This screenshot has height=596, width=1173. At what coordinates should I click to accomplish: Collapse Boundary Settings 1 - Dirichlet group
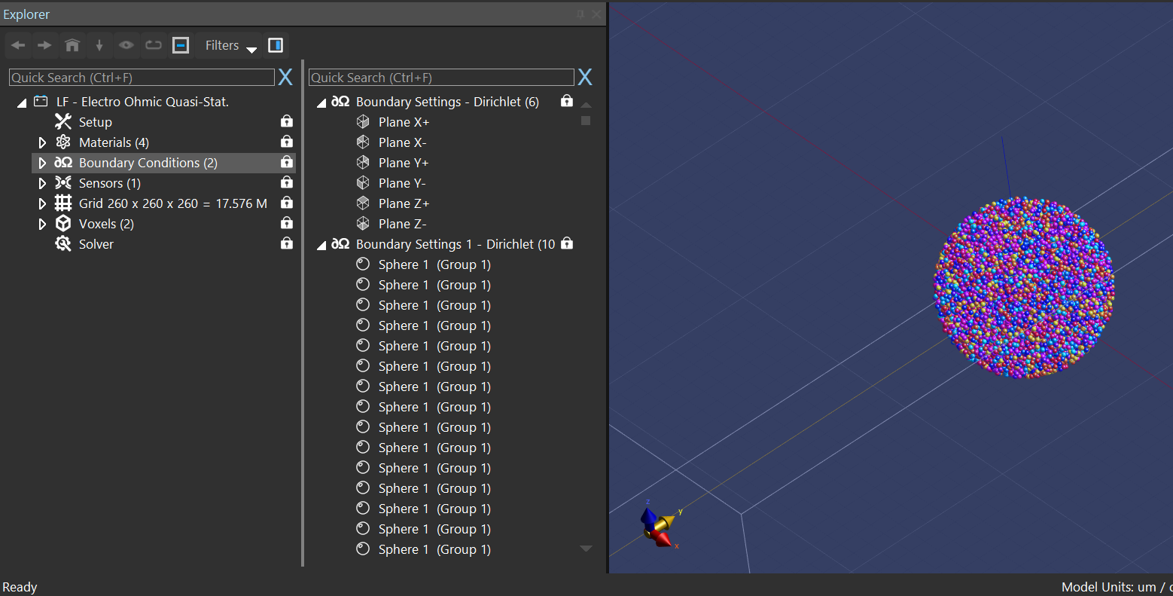point(321,245)
